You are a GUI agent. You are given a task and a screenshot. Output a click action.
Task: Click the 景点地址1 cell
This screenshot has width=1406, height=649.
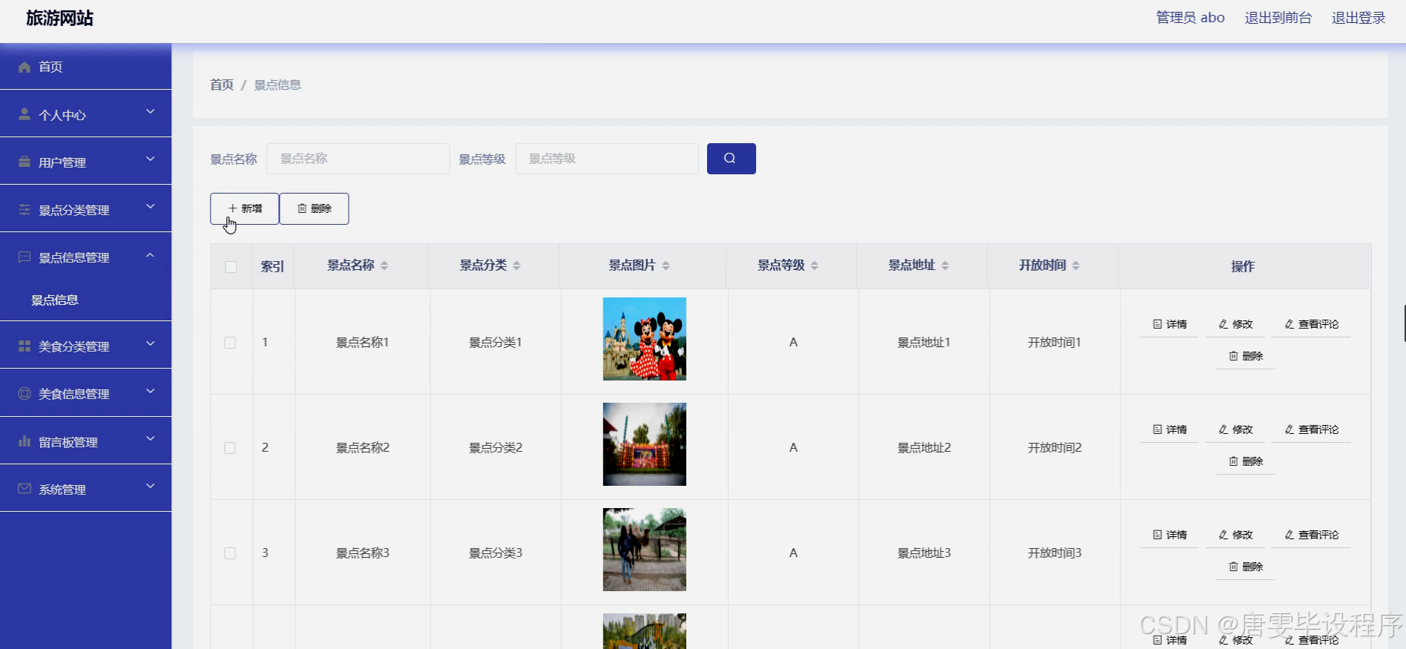924,343
